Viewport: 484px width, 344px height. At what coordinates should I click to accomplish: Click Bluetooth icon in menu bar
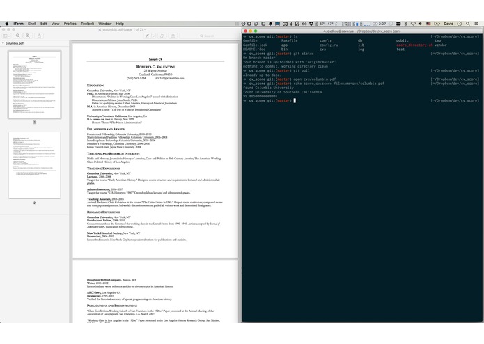coord(405,24)
